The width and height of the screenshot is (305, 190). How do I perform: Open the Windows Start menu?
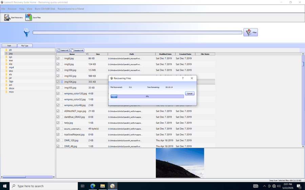5,186
